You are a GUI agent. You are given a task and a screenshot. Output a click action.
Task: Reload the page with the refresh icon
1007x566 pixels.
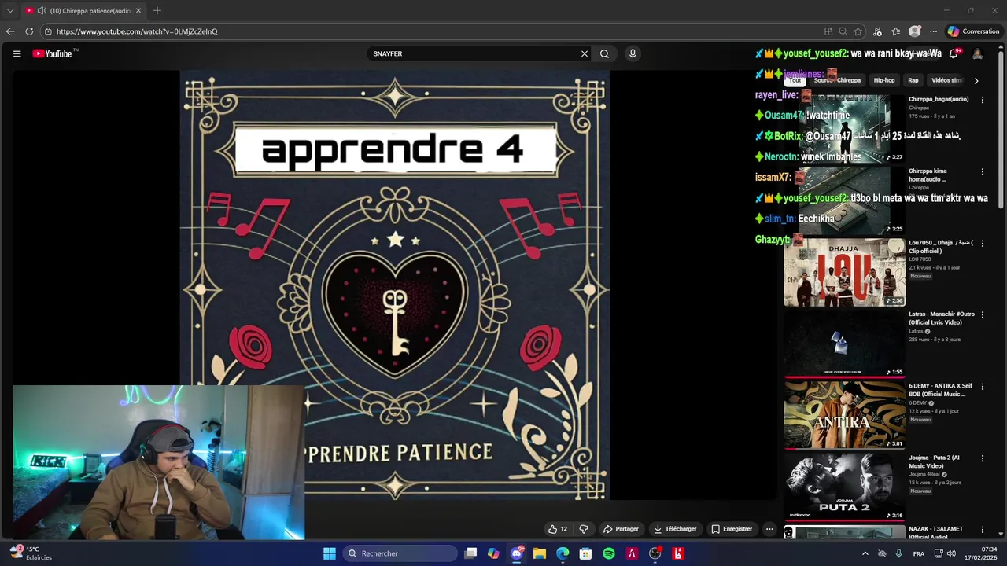(29, 31)
